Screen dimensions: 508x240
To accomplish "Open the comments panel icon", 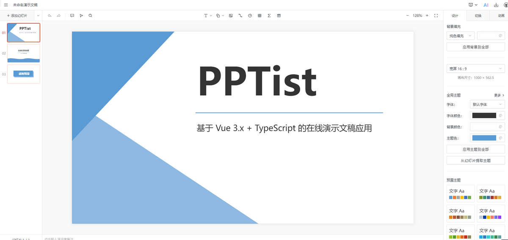I will pyautogui.click(x=72, y=15).
